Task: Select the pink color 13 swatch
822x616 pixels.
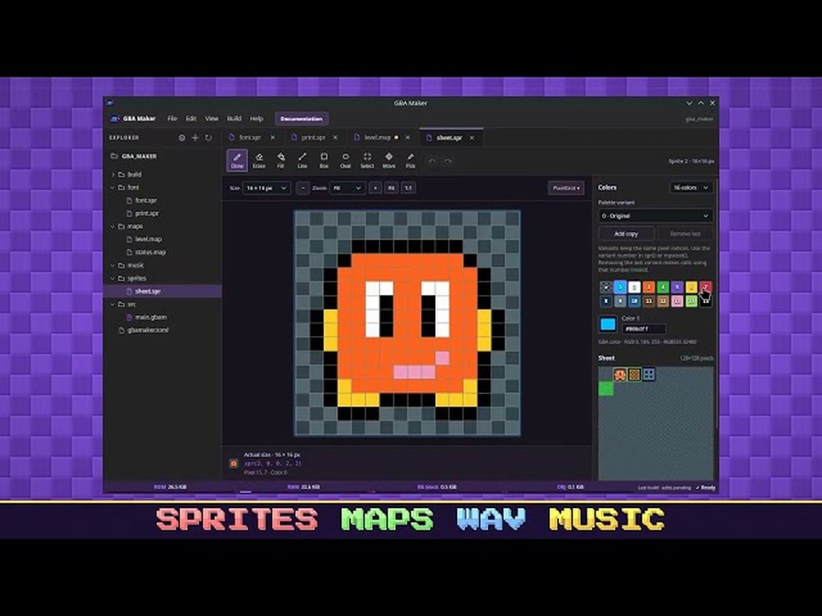Action: 677,301
